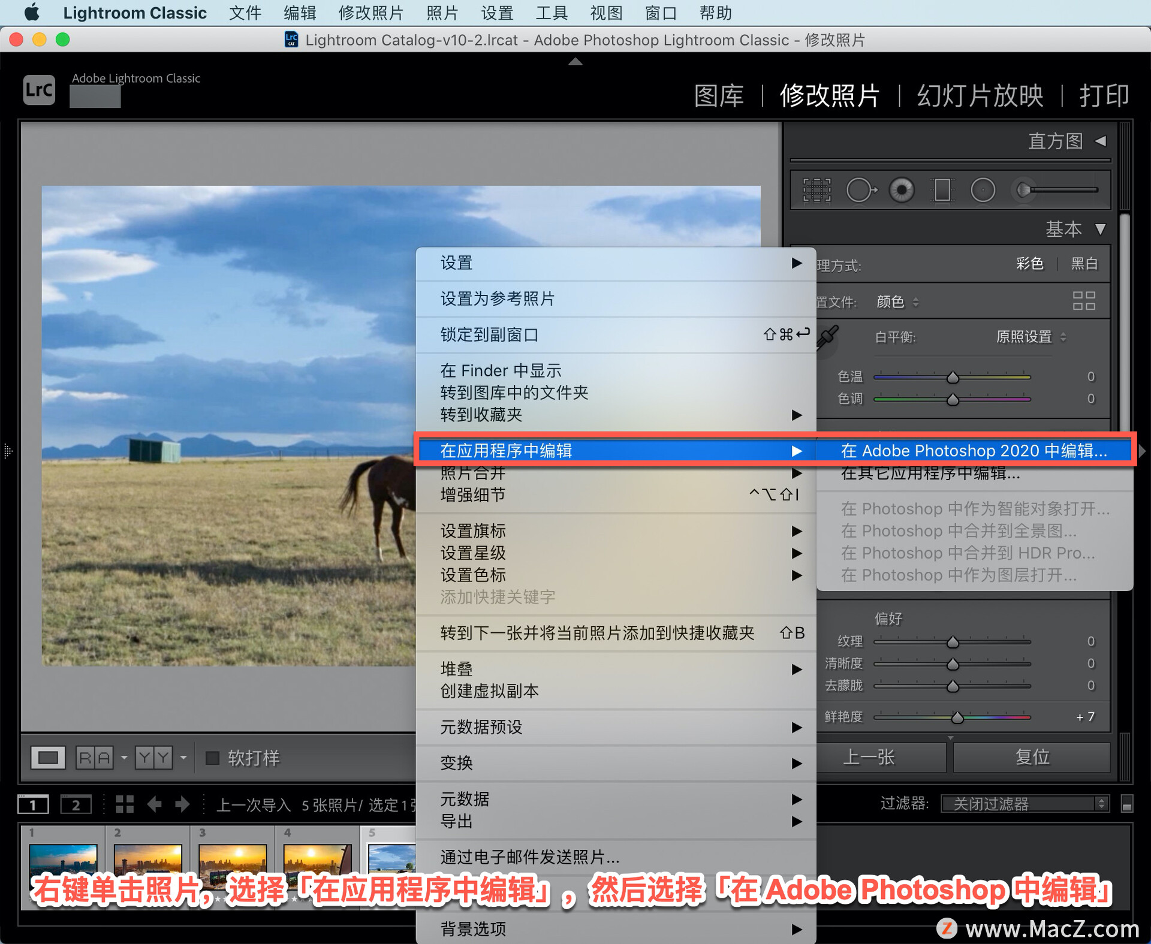Image resolution: width=1151 pixels, height=944 pixels.
Task: Open the 导出 submenu
Action: pos(616,821)
